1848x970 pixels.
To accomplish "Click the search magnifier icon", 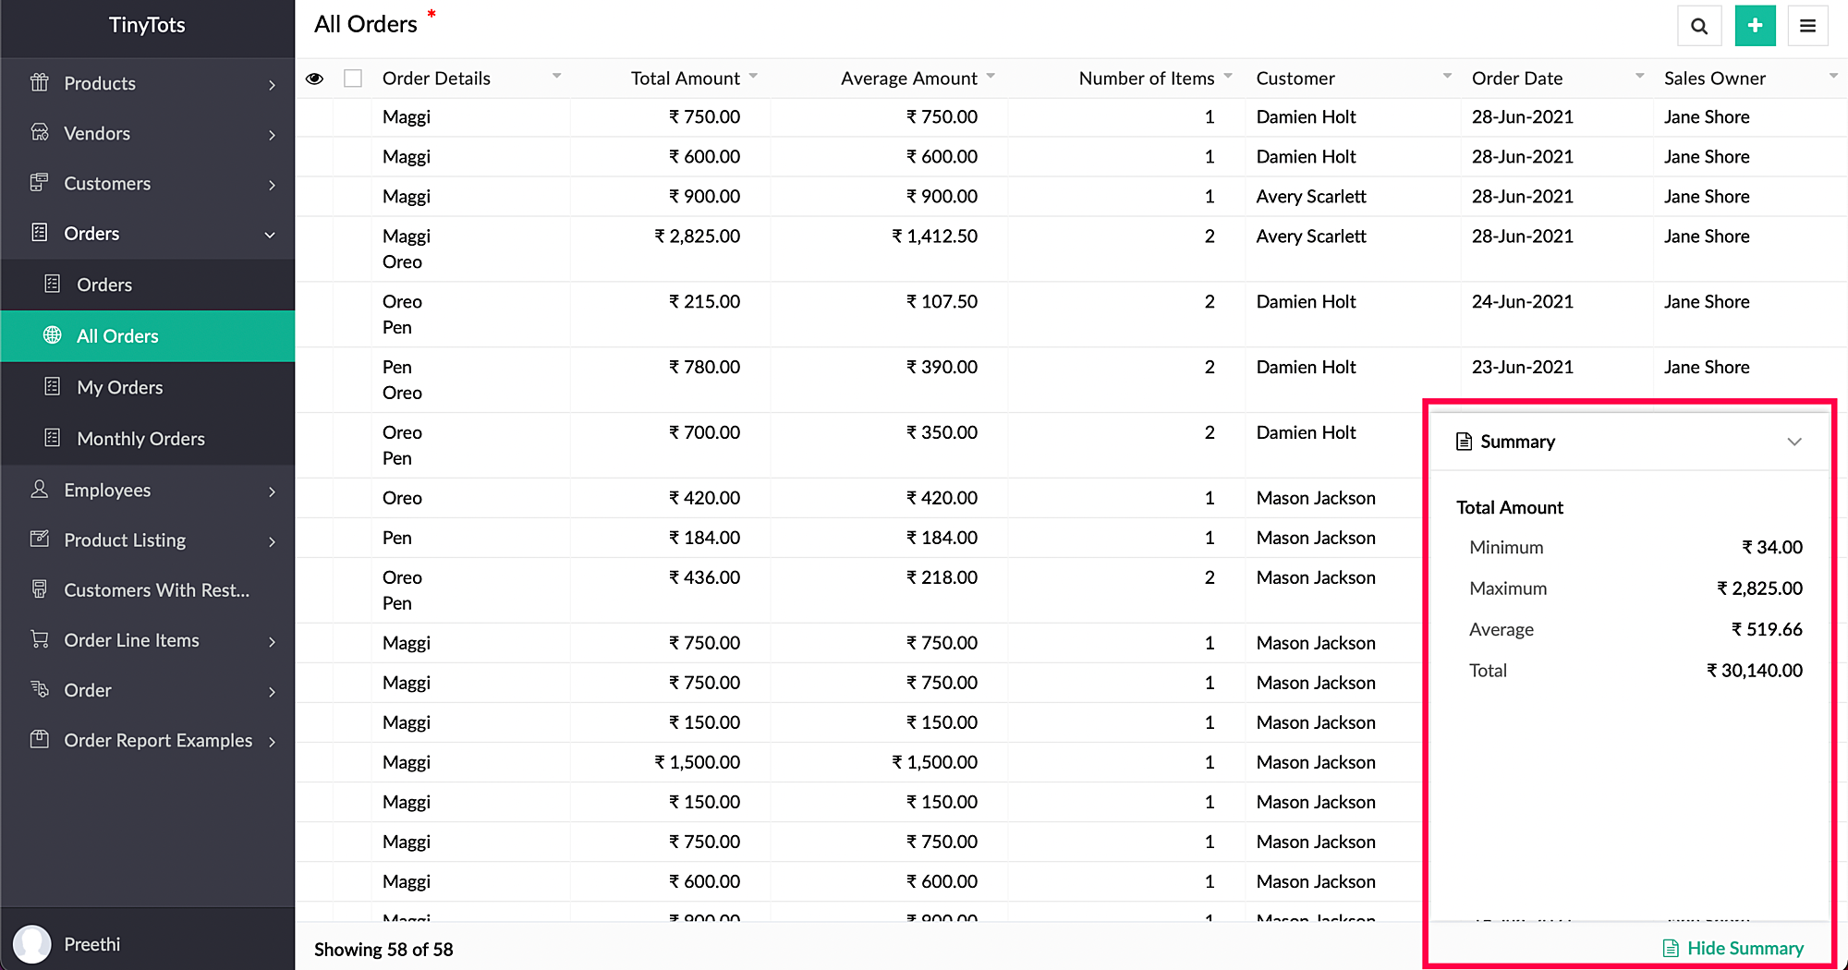I will coord(1698,26).
